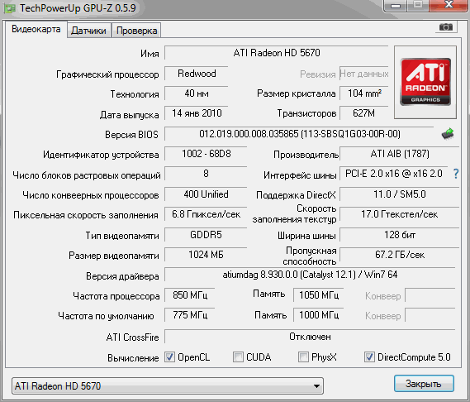Viewport: 470px width, 402px height.
Task: Switch to the Видеокарта tab
Action: (x=36, y=30)
